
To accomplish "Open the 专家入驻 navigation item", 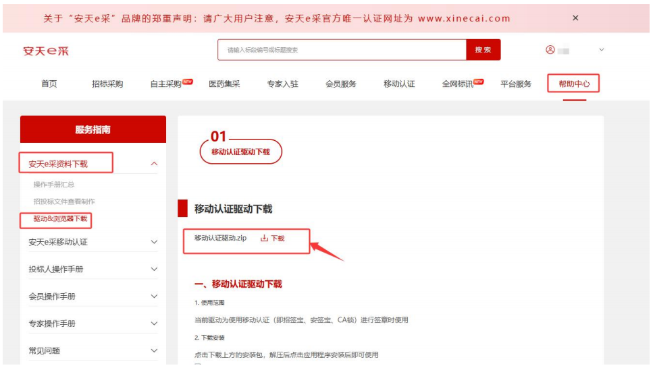I will point(283,84).
